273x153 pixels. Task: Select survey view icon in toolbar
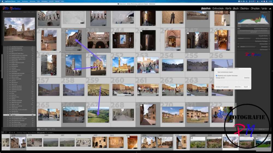pyautogui.click(x=49, y=129)
